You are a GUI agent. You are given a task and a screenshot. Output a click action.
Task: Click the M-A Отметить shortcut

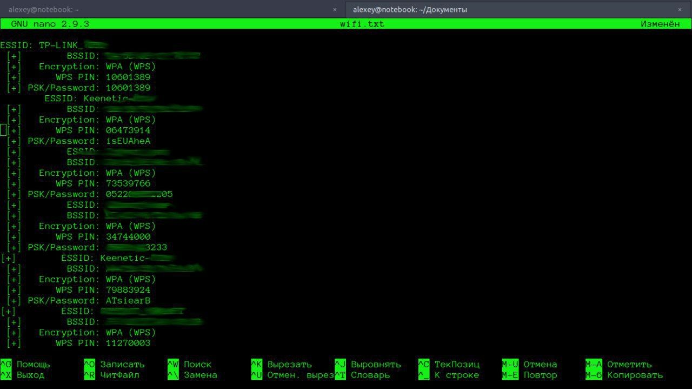pos(618,364)
